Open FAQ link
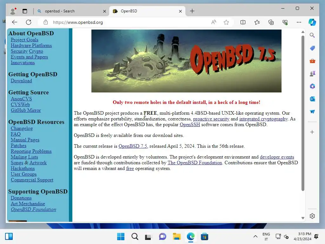Screen dimensions: 325x244 coord(16,134)
